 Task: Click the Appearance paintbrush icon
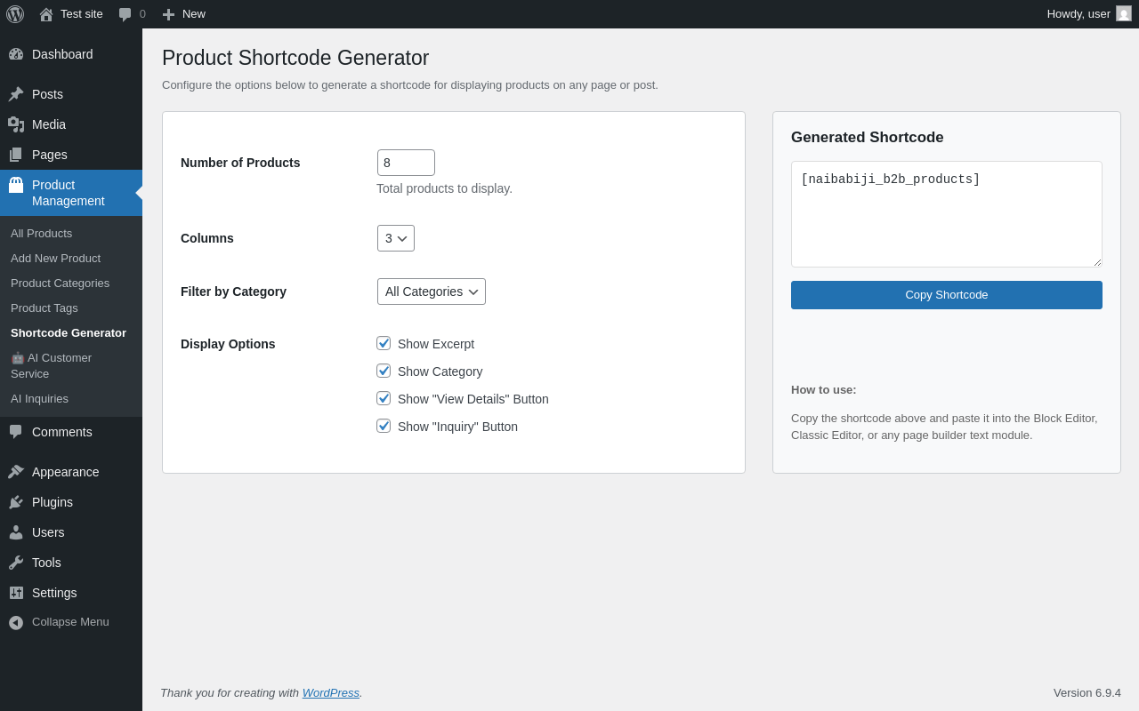tap(16, 472)
